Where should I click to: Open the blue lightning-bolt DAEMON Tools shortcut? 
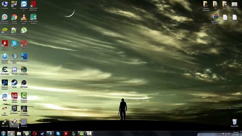[5, 58]
